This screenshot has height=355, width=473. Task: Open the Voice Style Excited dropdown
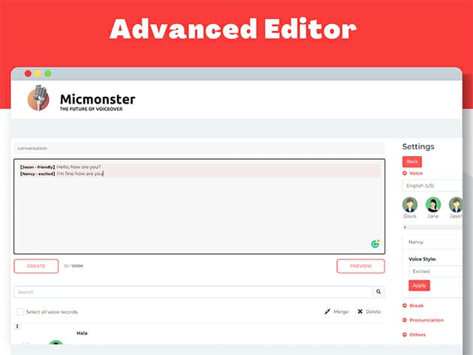(435, 271)
